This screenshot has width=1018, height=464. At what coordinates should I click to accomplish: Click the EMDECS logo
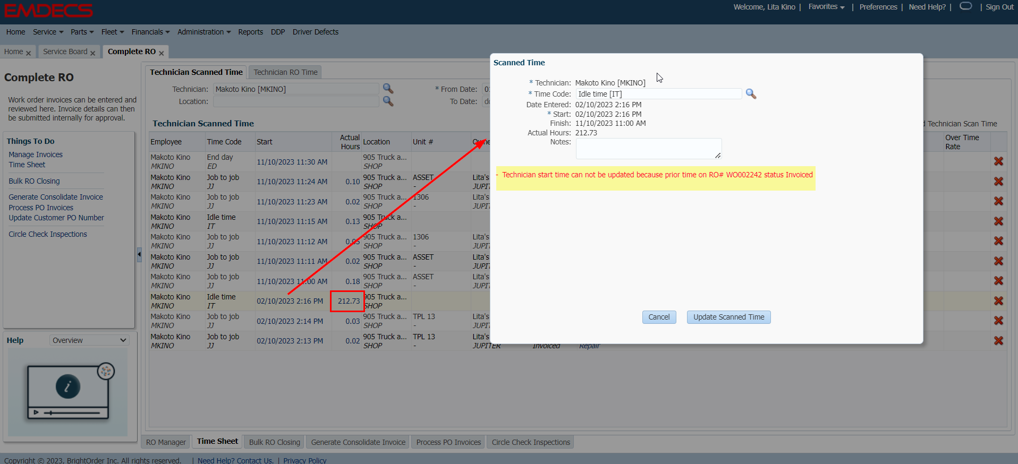click(48, 10)
